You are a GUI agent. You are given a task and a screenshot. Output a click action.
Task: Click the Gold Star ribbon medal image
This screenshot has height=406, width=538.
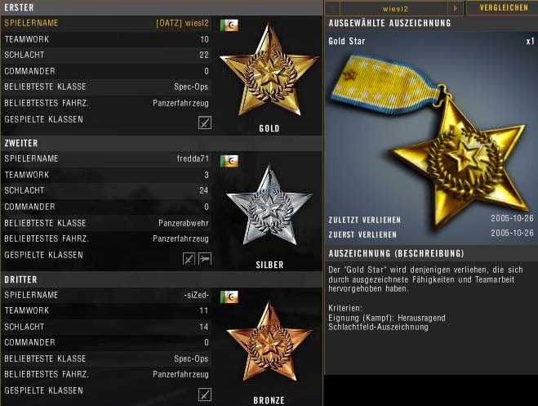pyautogui.click(x=430, y=141)
